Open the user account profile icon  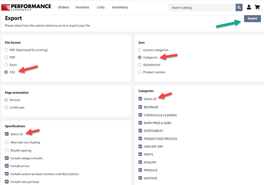pyautogui.click(x=249, y=7)
